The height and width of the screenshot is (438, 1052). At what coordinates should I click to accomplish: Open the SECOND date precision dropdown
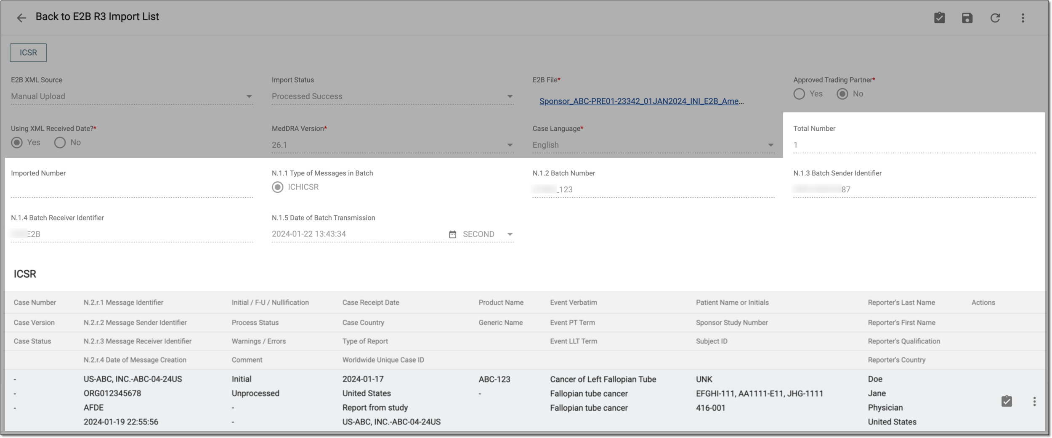[x=488, y=234]
